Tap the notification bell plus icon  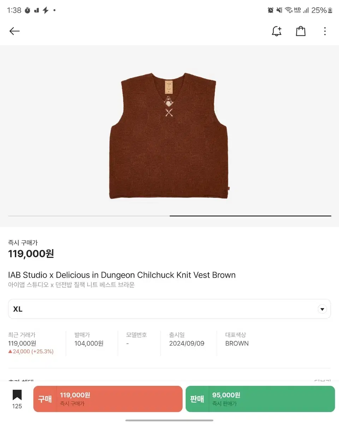coord(276,31)
